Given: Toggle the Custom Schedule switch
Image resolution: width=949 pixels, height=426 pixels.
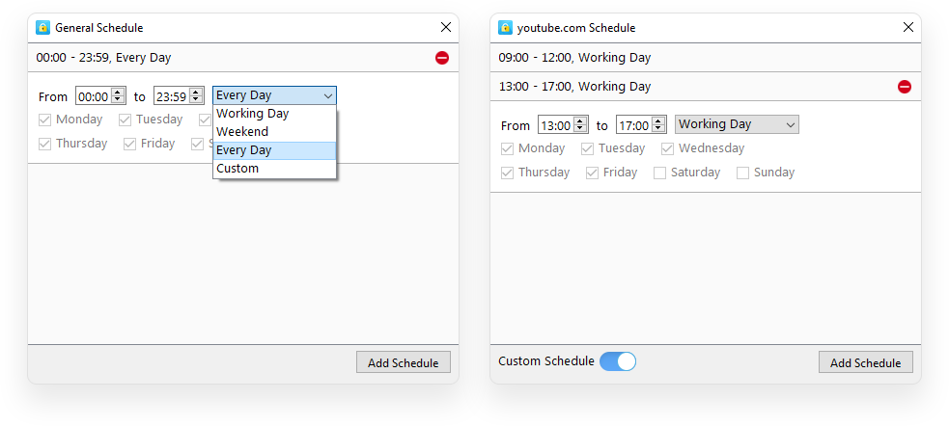Looking at the screenshot, I should tap(618, 361).
